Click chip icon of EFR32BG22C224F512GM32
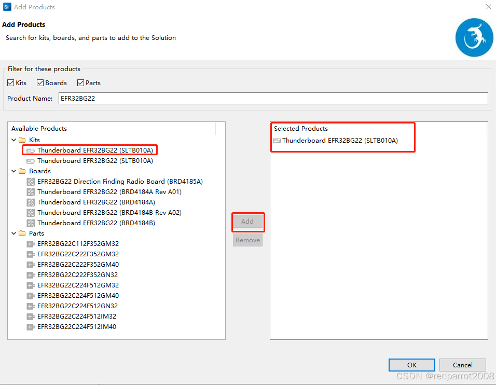 31,285
